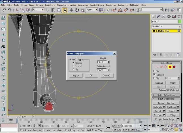Open the Rendering menu

point(111,5)
